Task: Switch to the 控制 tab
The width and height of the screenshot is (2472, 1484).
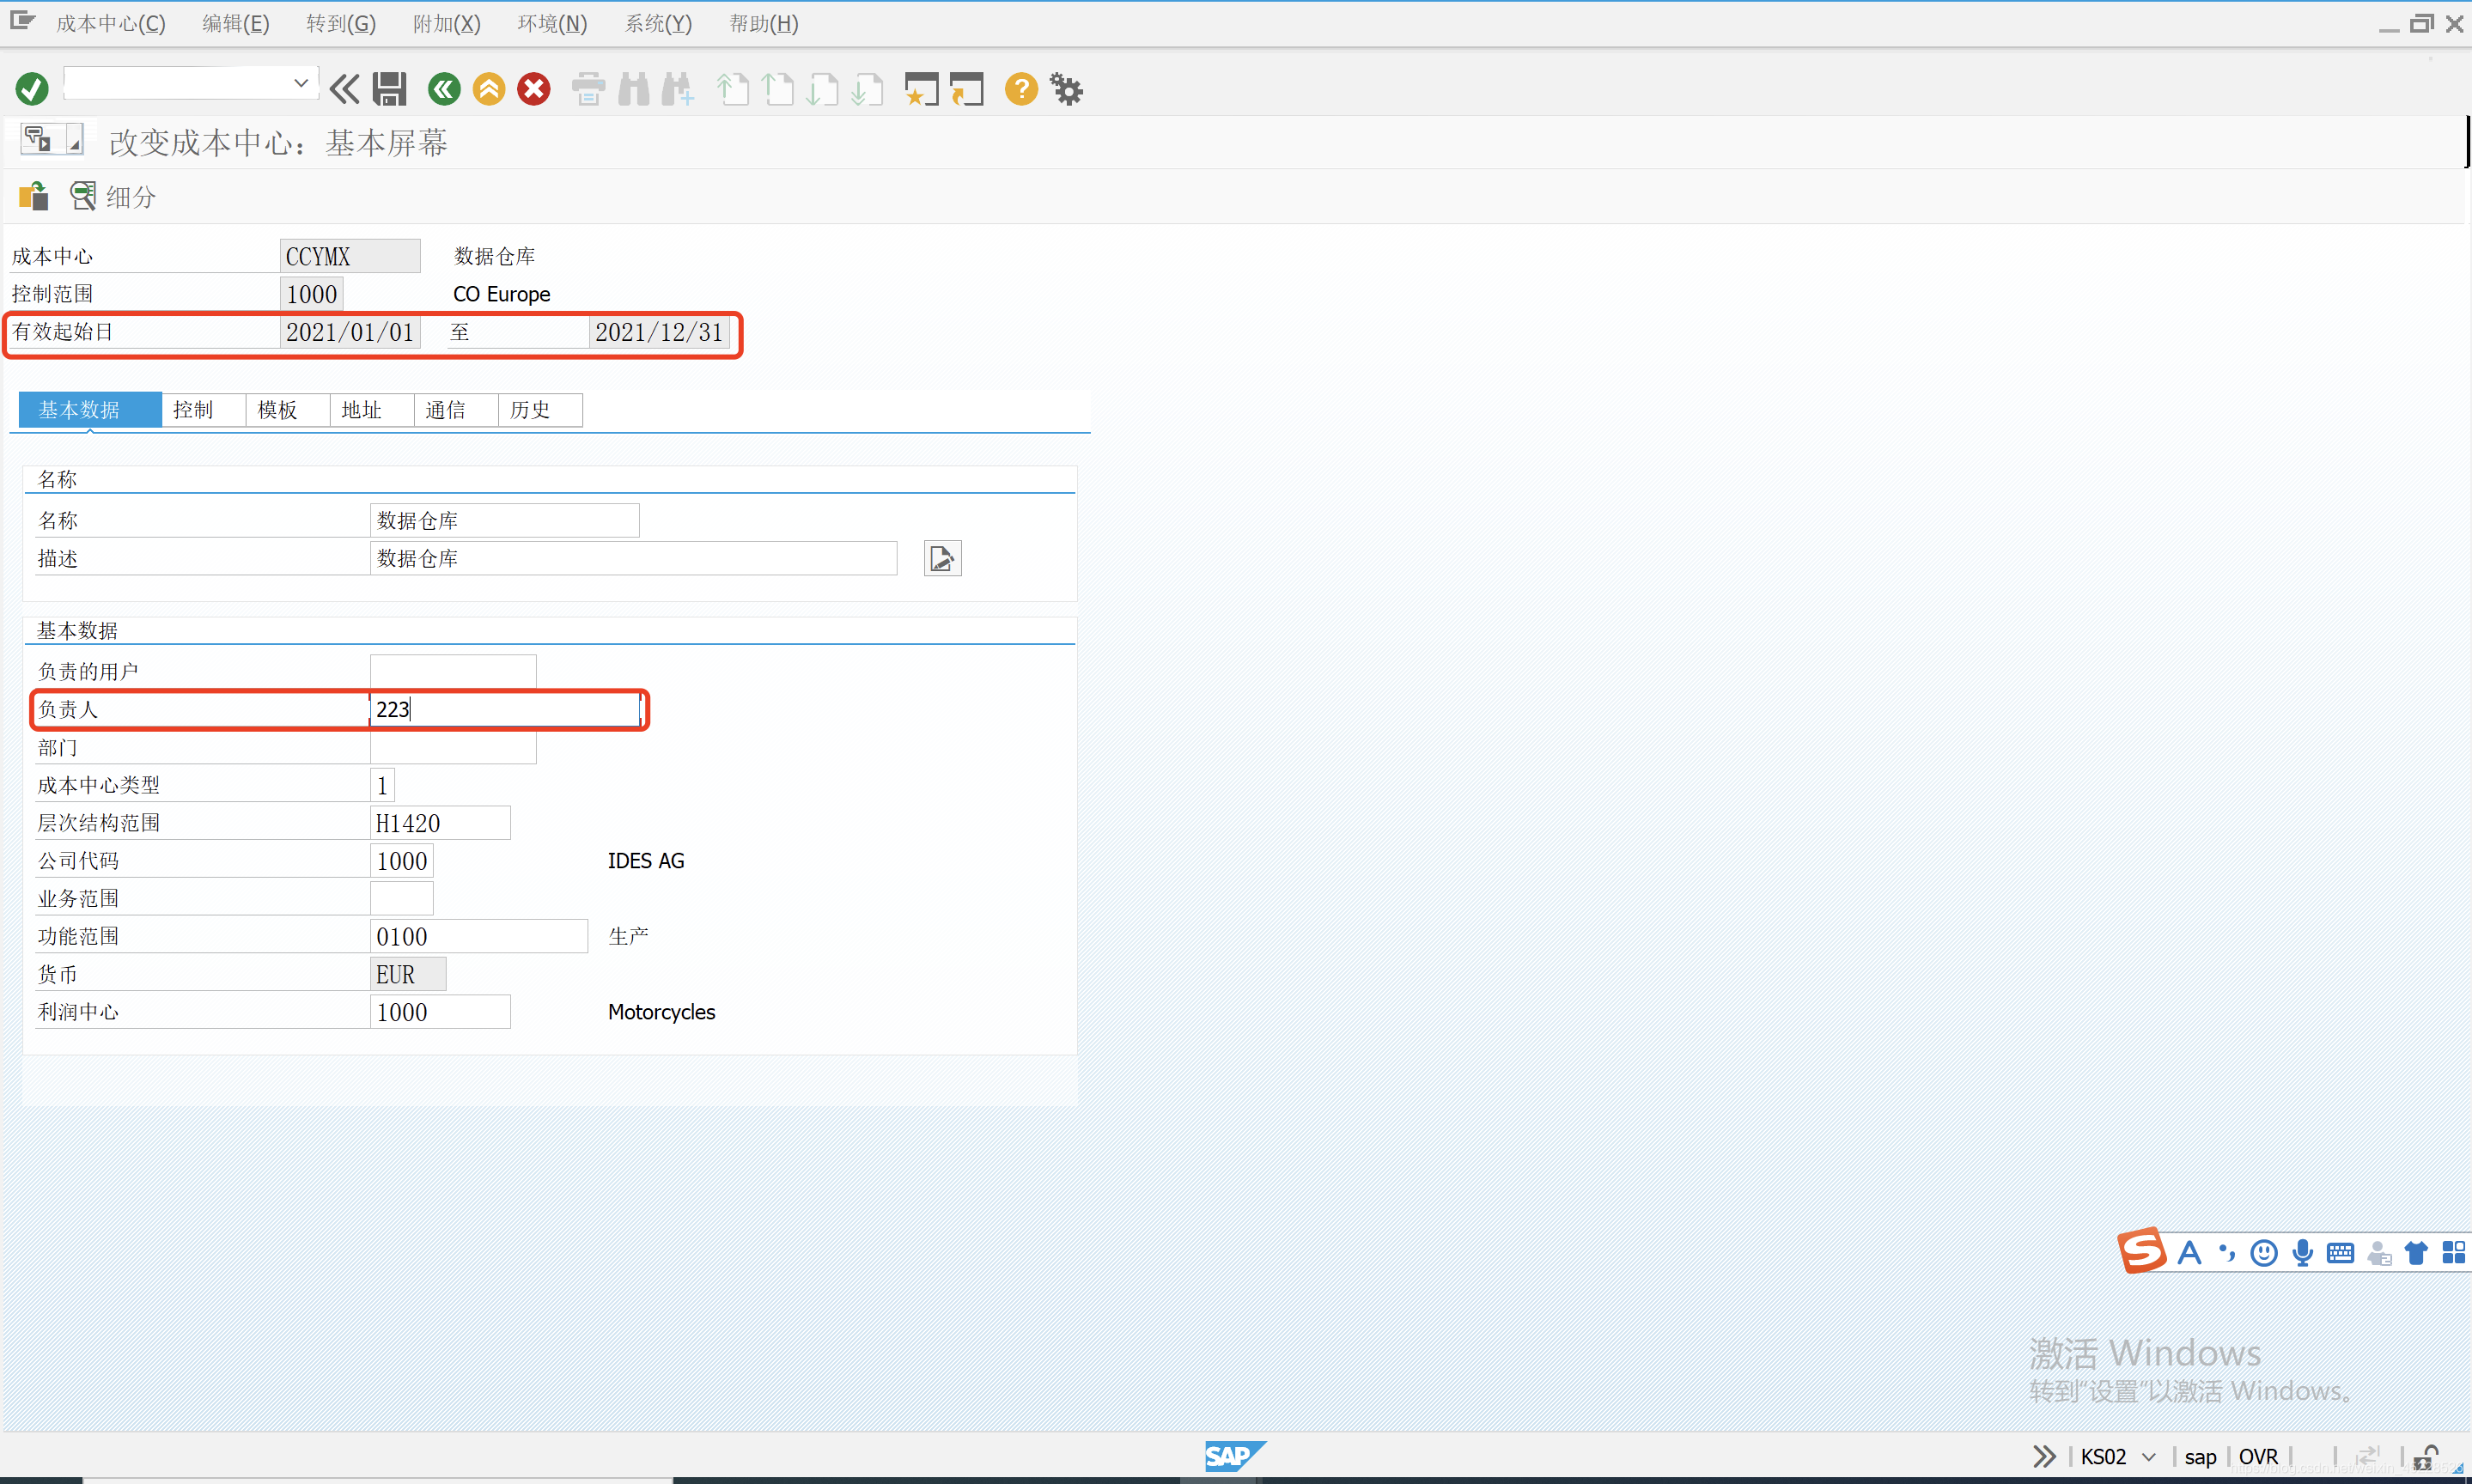Action: 193,410
